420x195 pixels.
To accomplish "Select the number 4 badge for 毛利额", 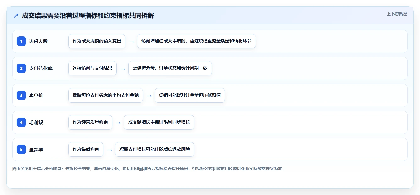I will pyautogui.click(x=21, y=122).
